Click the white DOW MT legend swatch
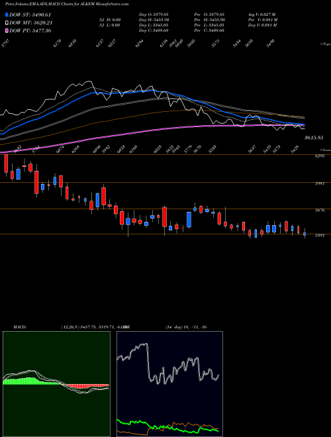Screen dimensions: 331x437 click(x=7, y=23)
